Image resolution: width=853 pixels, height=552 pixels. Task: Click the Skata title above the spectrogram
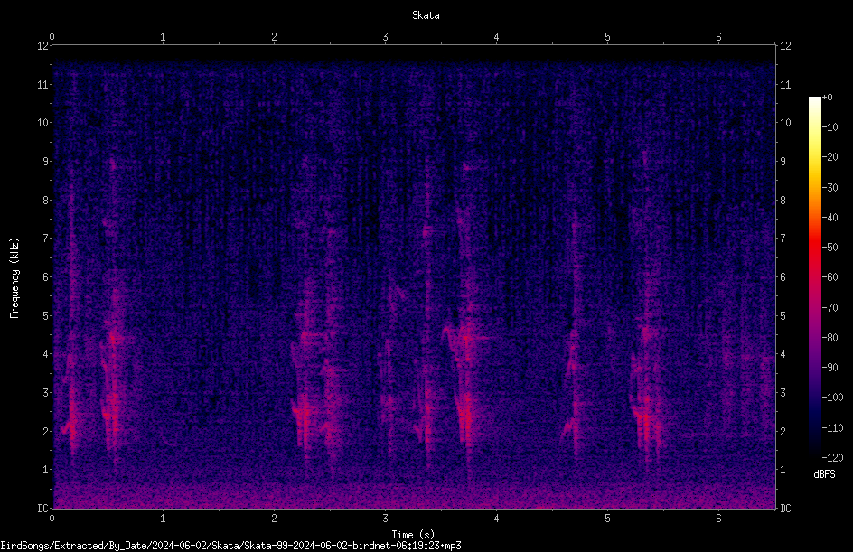tap(426, 15)
